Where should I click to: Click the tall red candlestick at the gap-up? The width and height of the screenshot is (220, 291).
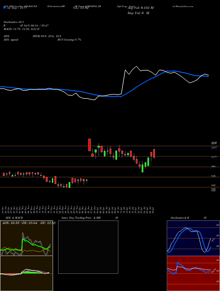click(x=89, y=145)
